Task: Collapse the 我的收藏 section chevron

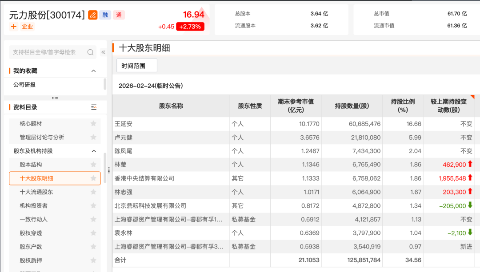Action: tap(93, 71)
